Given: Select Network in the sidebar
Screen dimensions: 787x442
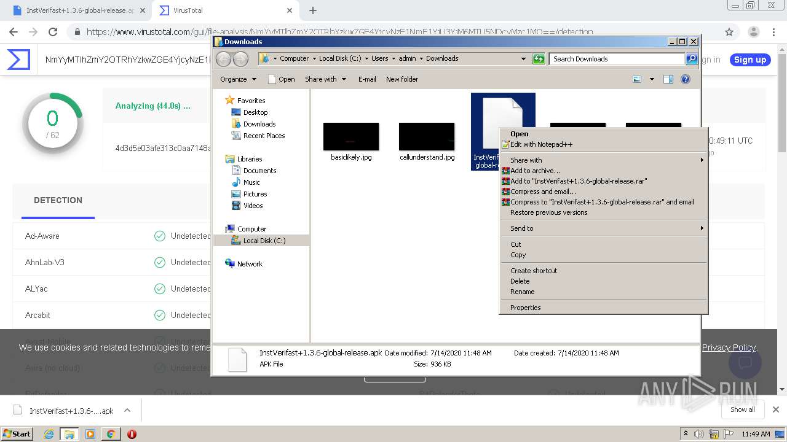Looking at the screenshot, I should tap(250, 264).
